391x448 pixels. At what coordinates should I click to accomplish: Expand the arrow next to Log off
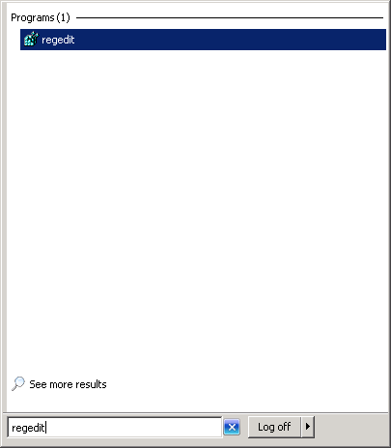(308, 427)
